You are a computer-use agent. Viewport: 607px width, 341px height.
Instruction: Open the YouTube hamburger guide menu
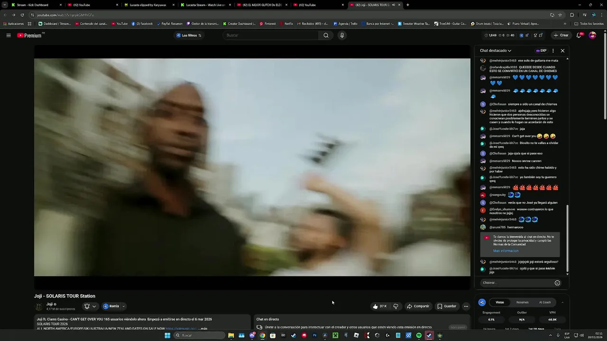[8, 35]
